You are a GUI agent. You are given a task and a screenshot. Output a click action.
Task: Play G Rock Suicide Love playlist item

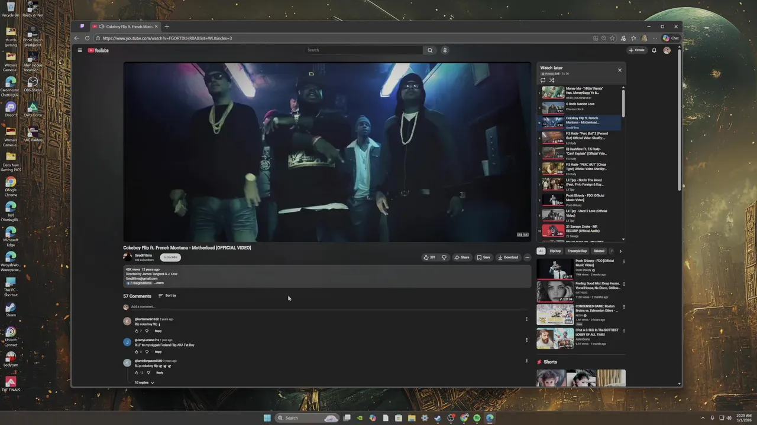(x=581, y=107)
